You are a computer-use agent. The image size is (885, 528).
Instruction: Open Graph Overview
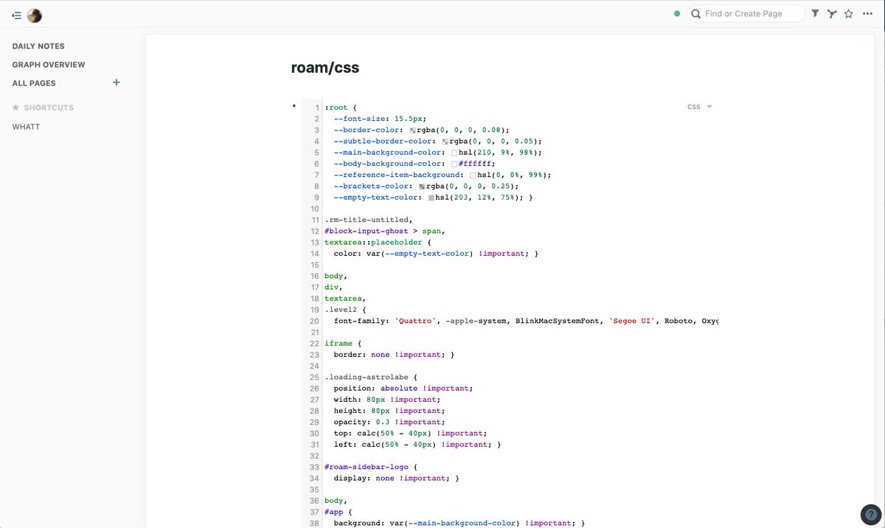pos(49,65)
